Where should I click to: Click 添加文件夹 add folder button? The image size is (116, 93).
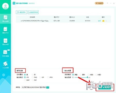click(33, 12)
